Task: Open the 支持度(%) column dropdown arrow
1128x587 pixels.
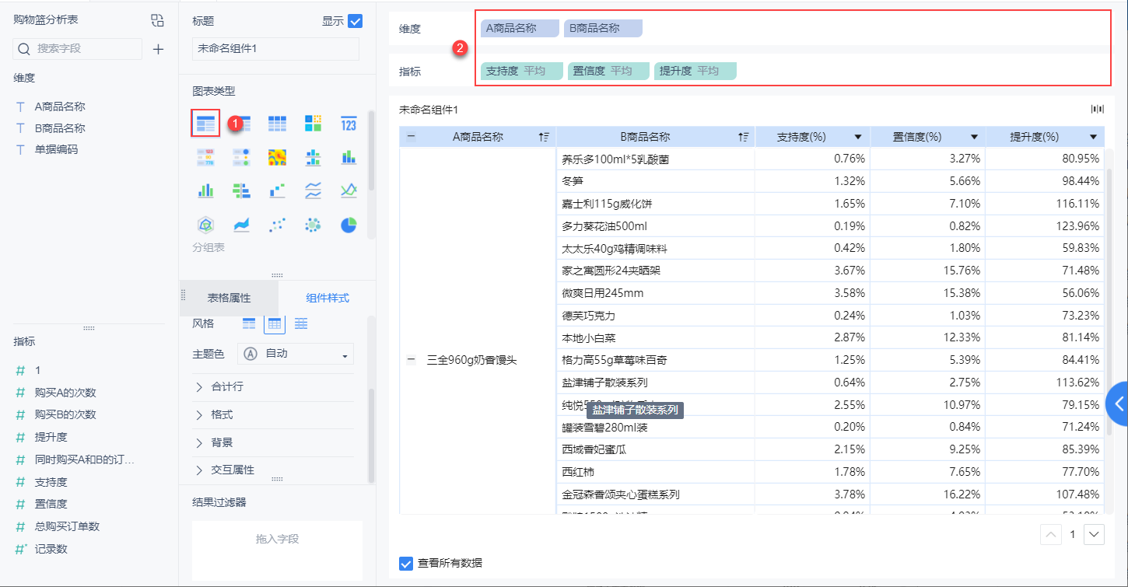Action: point(858,137)
